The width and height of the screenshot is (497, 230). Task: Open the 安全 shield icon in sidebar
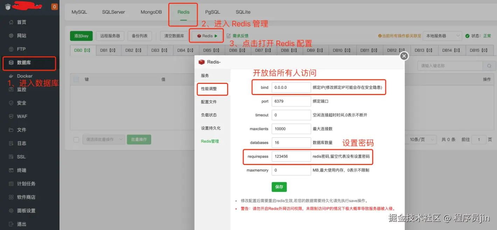click(x=11, y=103)
